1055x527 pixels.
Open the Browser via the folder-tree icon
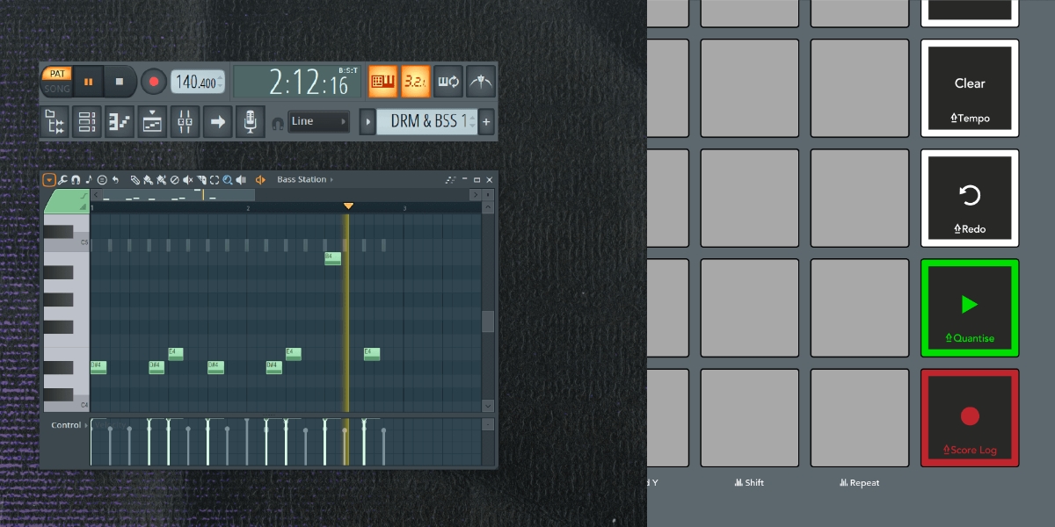pyautogui.click(x=55, y=121)
